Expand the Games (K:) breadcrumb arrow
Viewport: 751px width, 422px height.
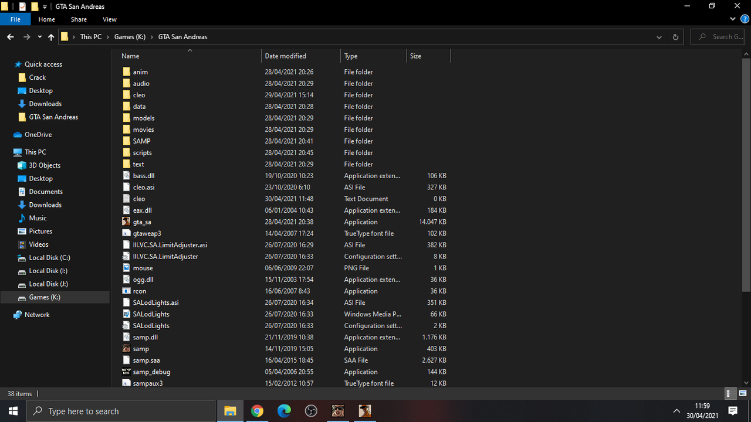151,36
